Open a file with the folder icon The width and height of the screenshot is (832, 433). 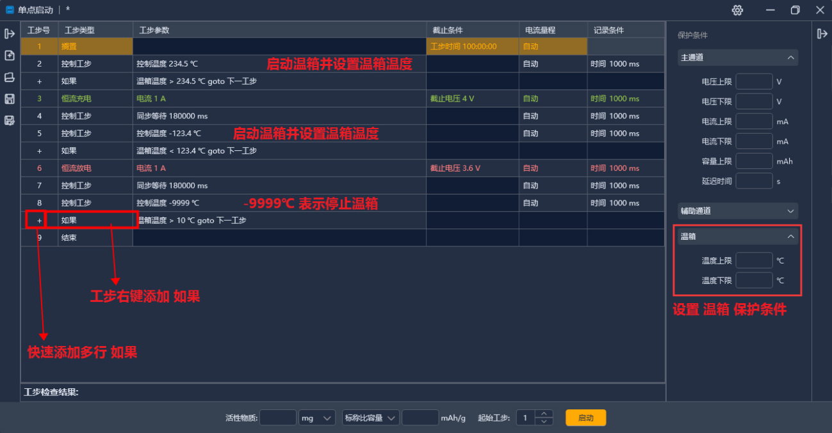(10, 77)
